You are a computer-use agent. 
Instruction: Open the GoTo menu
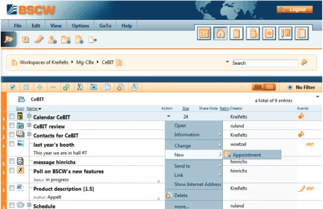[x=105, y=26]
